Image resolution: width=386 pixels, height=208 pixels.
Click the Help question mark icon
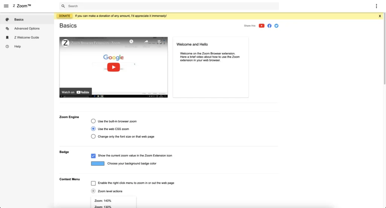[x=7, y=46]
